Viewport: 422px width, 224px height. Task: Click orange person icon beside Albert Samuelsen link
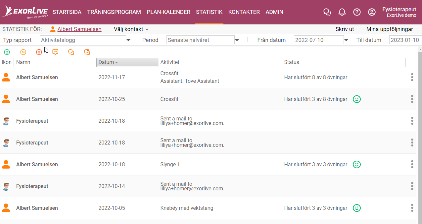(53, 29)
